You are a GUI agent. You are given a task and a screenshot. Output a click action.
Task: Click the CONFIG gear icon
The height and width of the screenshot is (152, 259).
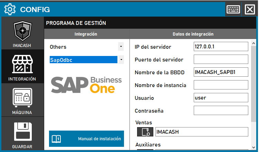[10, 9]
